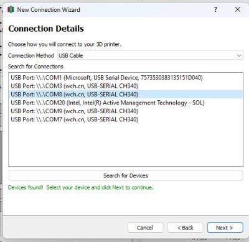Viewport: 249px width, 242px height.
Task: Open help with the question mark button
Action: point(215,9)
